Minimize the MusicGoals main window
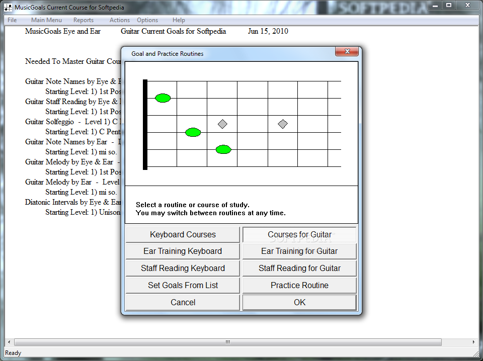Screen dimensions: 483x361 [x=435, y=6]
